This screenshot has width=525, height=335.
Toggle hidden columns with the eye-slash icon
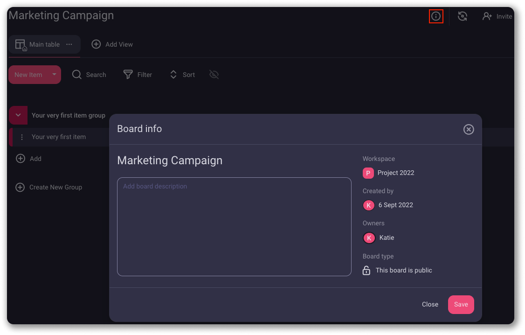(214, 74)
